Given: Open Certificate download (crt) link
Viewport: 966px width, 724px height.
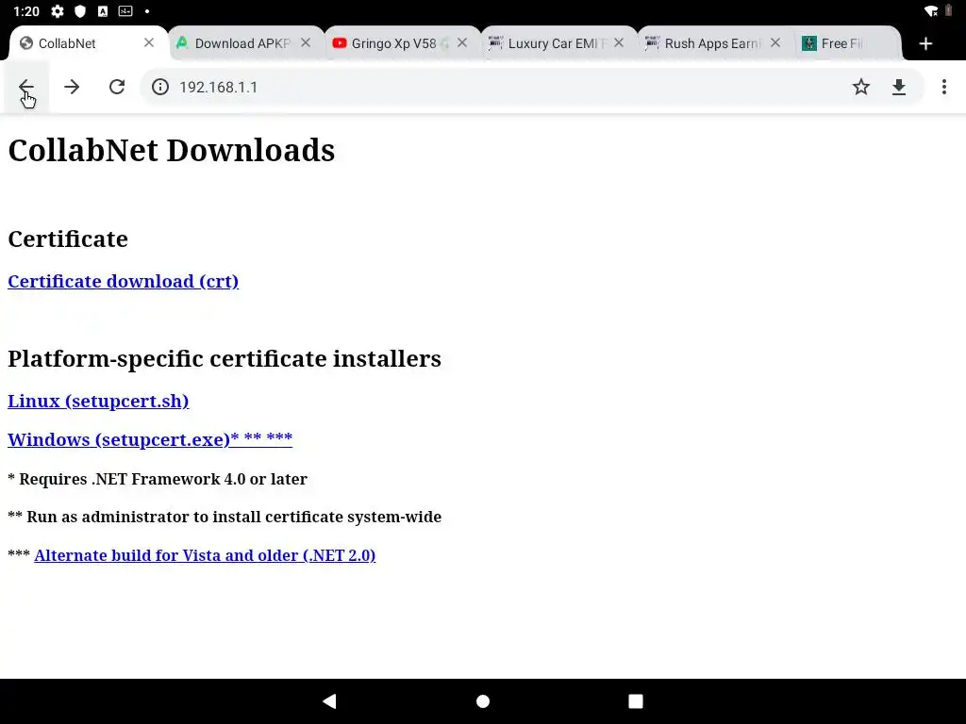Looking at the screenshot, I should pyautogui.click(x=124, y=281).
